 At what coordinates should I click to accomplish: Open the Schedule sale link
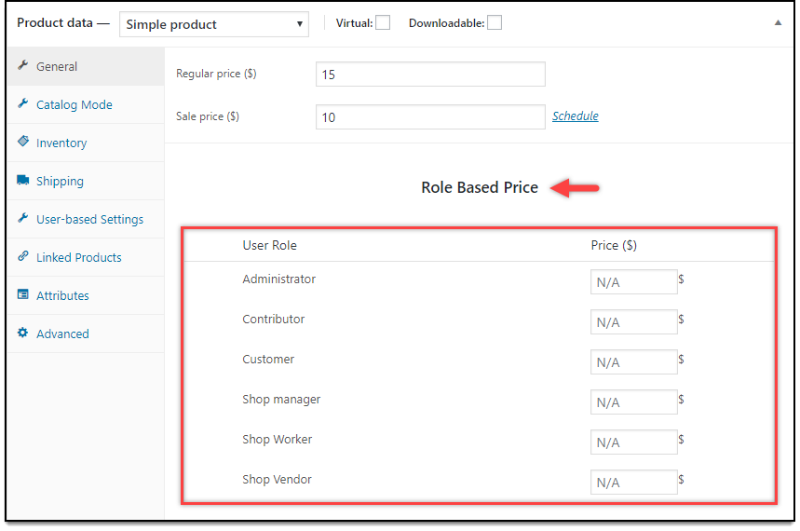point(575,116)
